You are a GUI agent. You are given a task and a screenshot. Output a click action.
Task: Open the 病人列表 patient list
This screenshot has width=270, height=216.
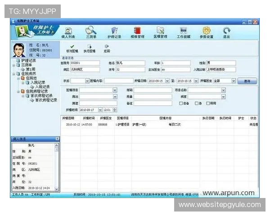click(x=68, y=33)
